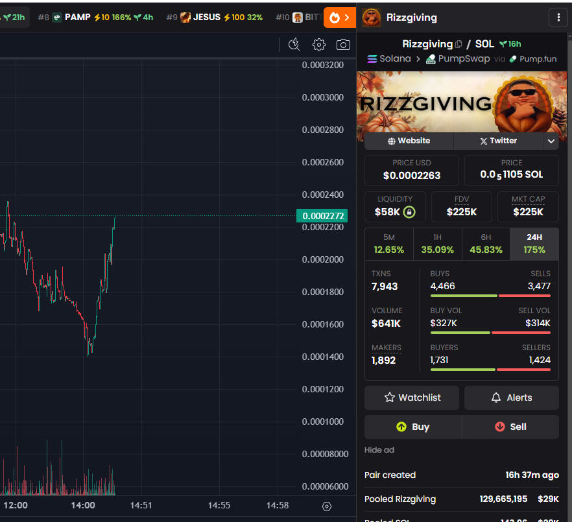Copy the Rizzgiving token name with copy icon
Image resolution: width=572 pixels, height=522 pixels.
click(x=459, y=43)
